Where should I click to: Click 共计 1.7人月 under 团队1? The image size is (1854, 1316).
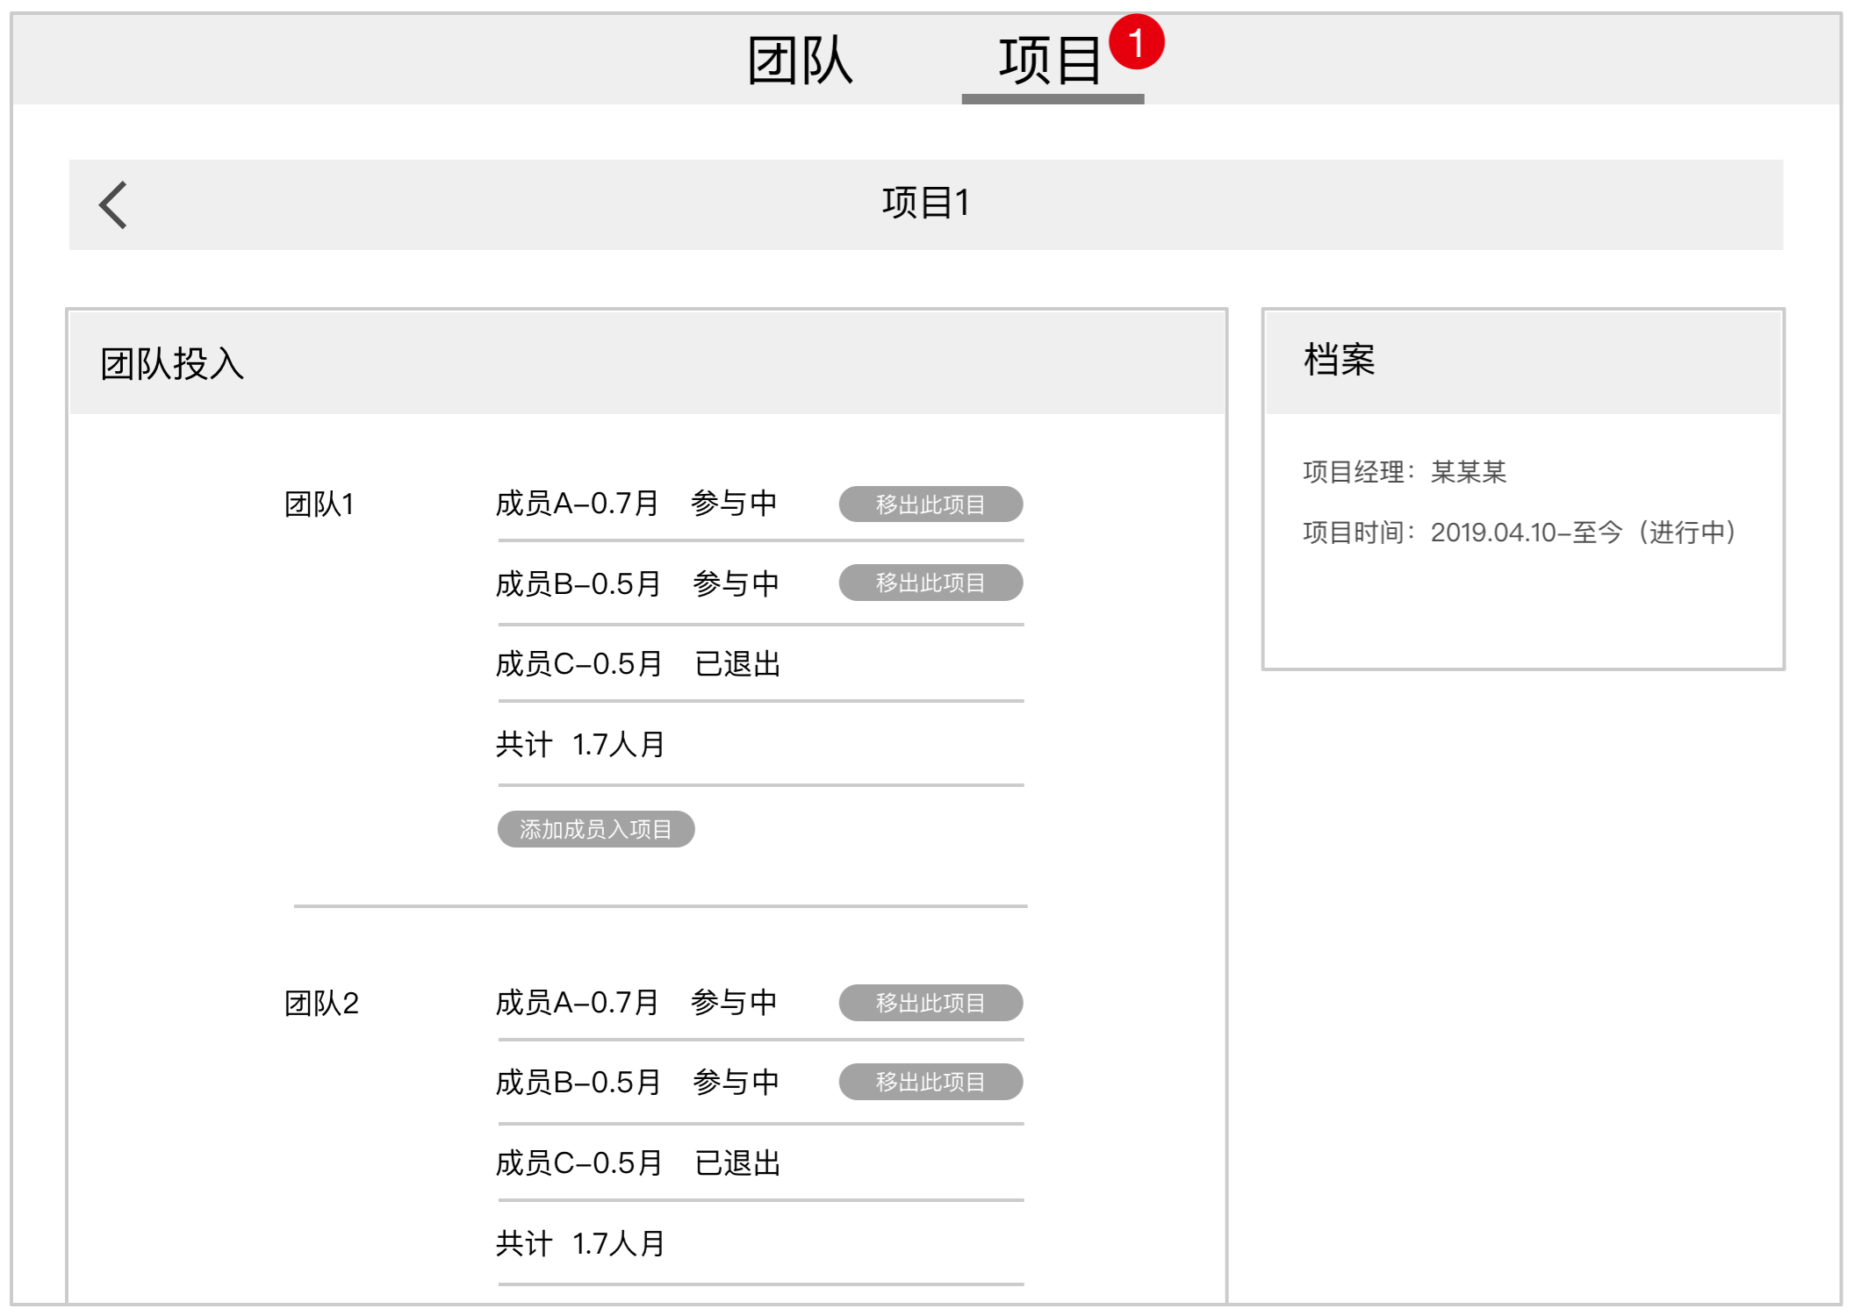[580, 745]
